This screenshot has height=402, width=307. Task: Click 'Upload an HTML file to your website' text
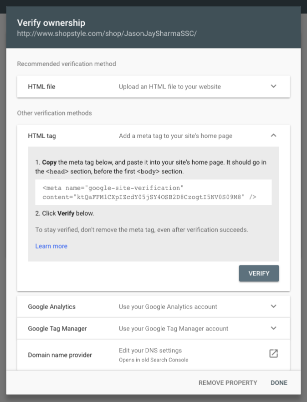(x=170, y=86)
